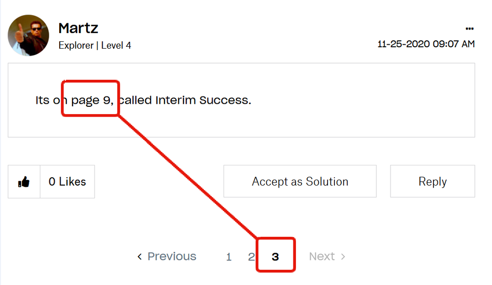The image size is (492, 285).
Task: Click the Accept as Solution button
Action: (300, 182)
